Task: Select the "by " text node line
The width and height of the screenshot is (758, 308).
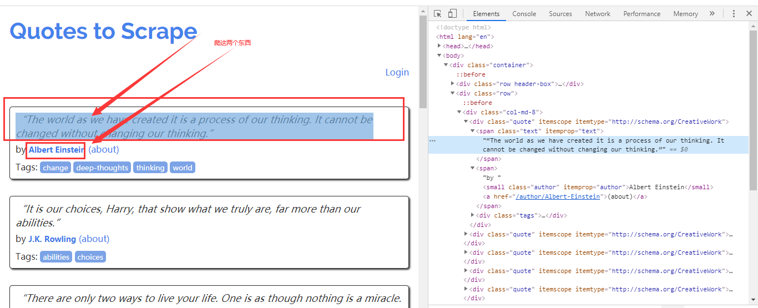Action: (492, 178)
